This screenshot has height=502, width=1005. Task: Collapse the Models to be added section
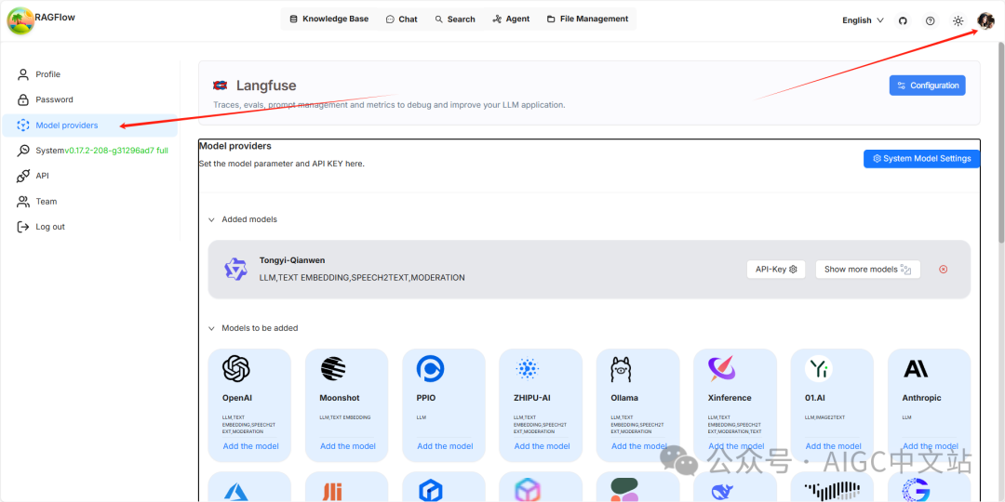253,328
